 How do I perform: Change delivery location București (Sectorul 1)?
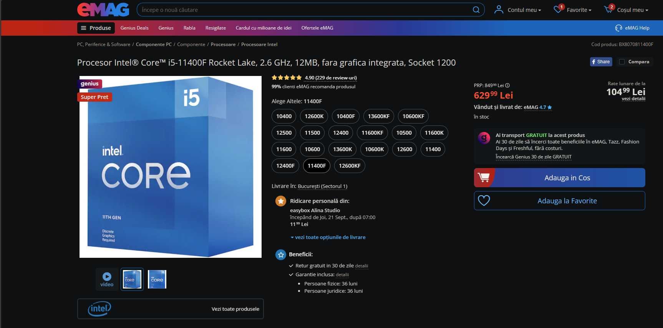coord(323,186)
